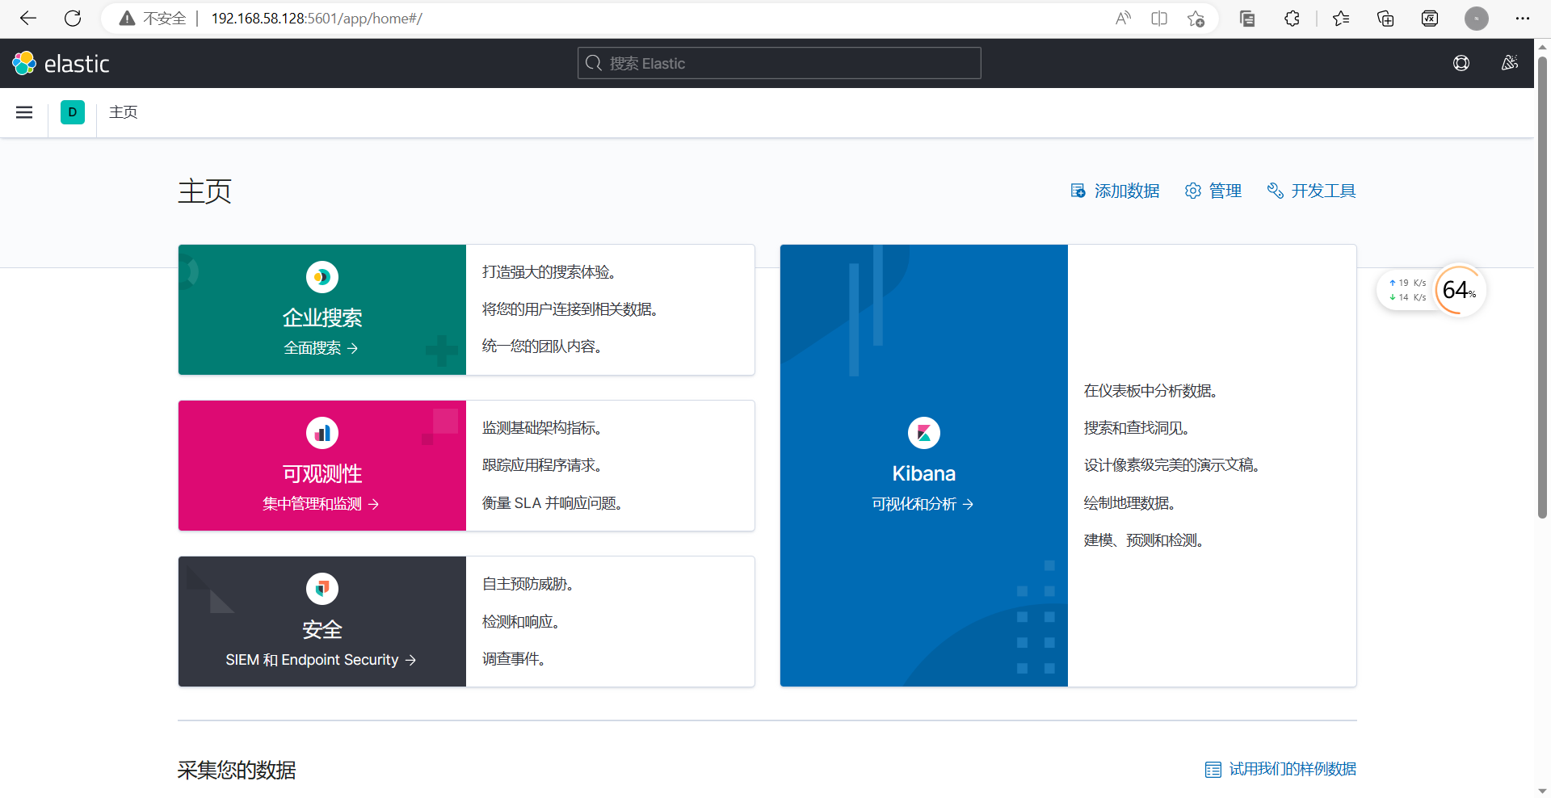The height and width of the screenshot is (798, 1551).
Task: Click the browser address bar URL
Action: (x=317, y=19)
